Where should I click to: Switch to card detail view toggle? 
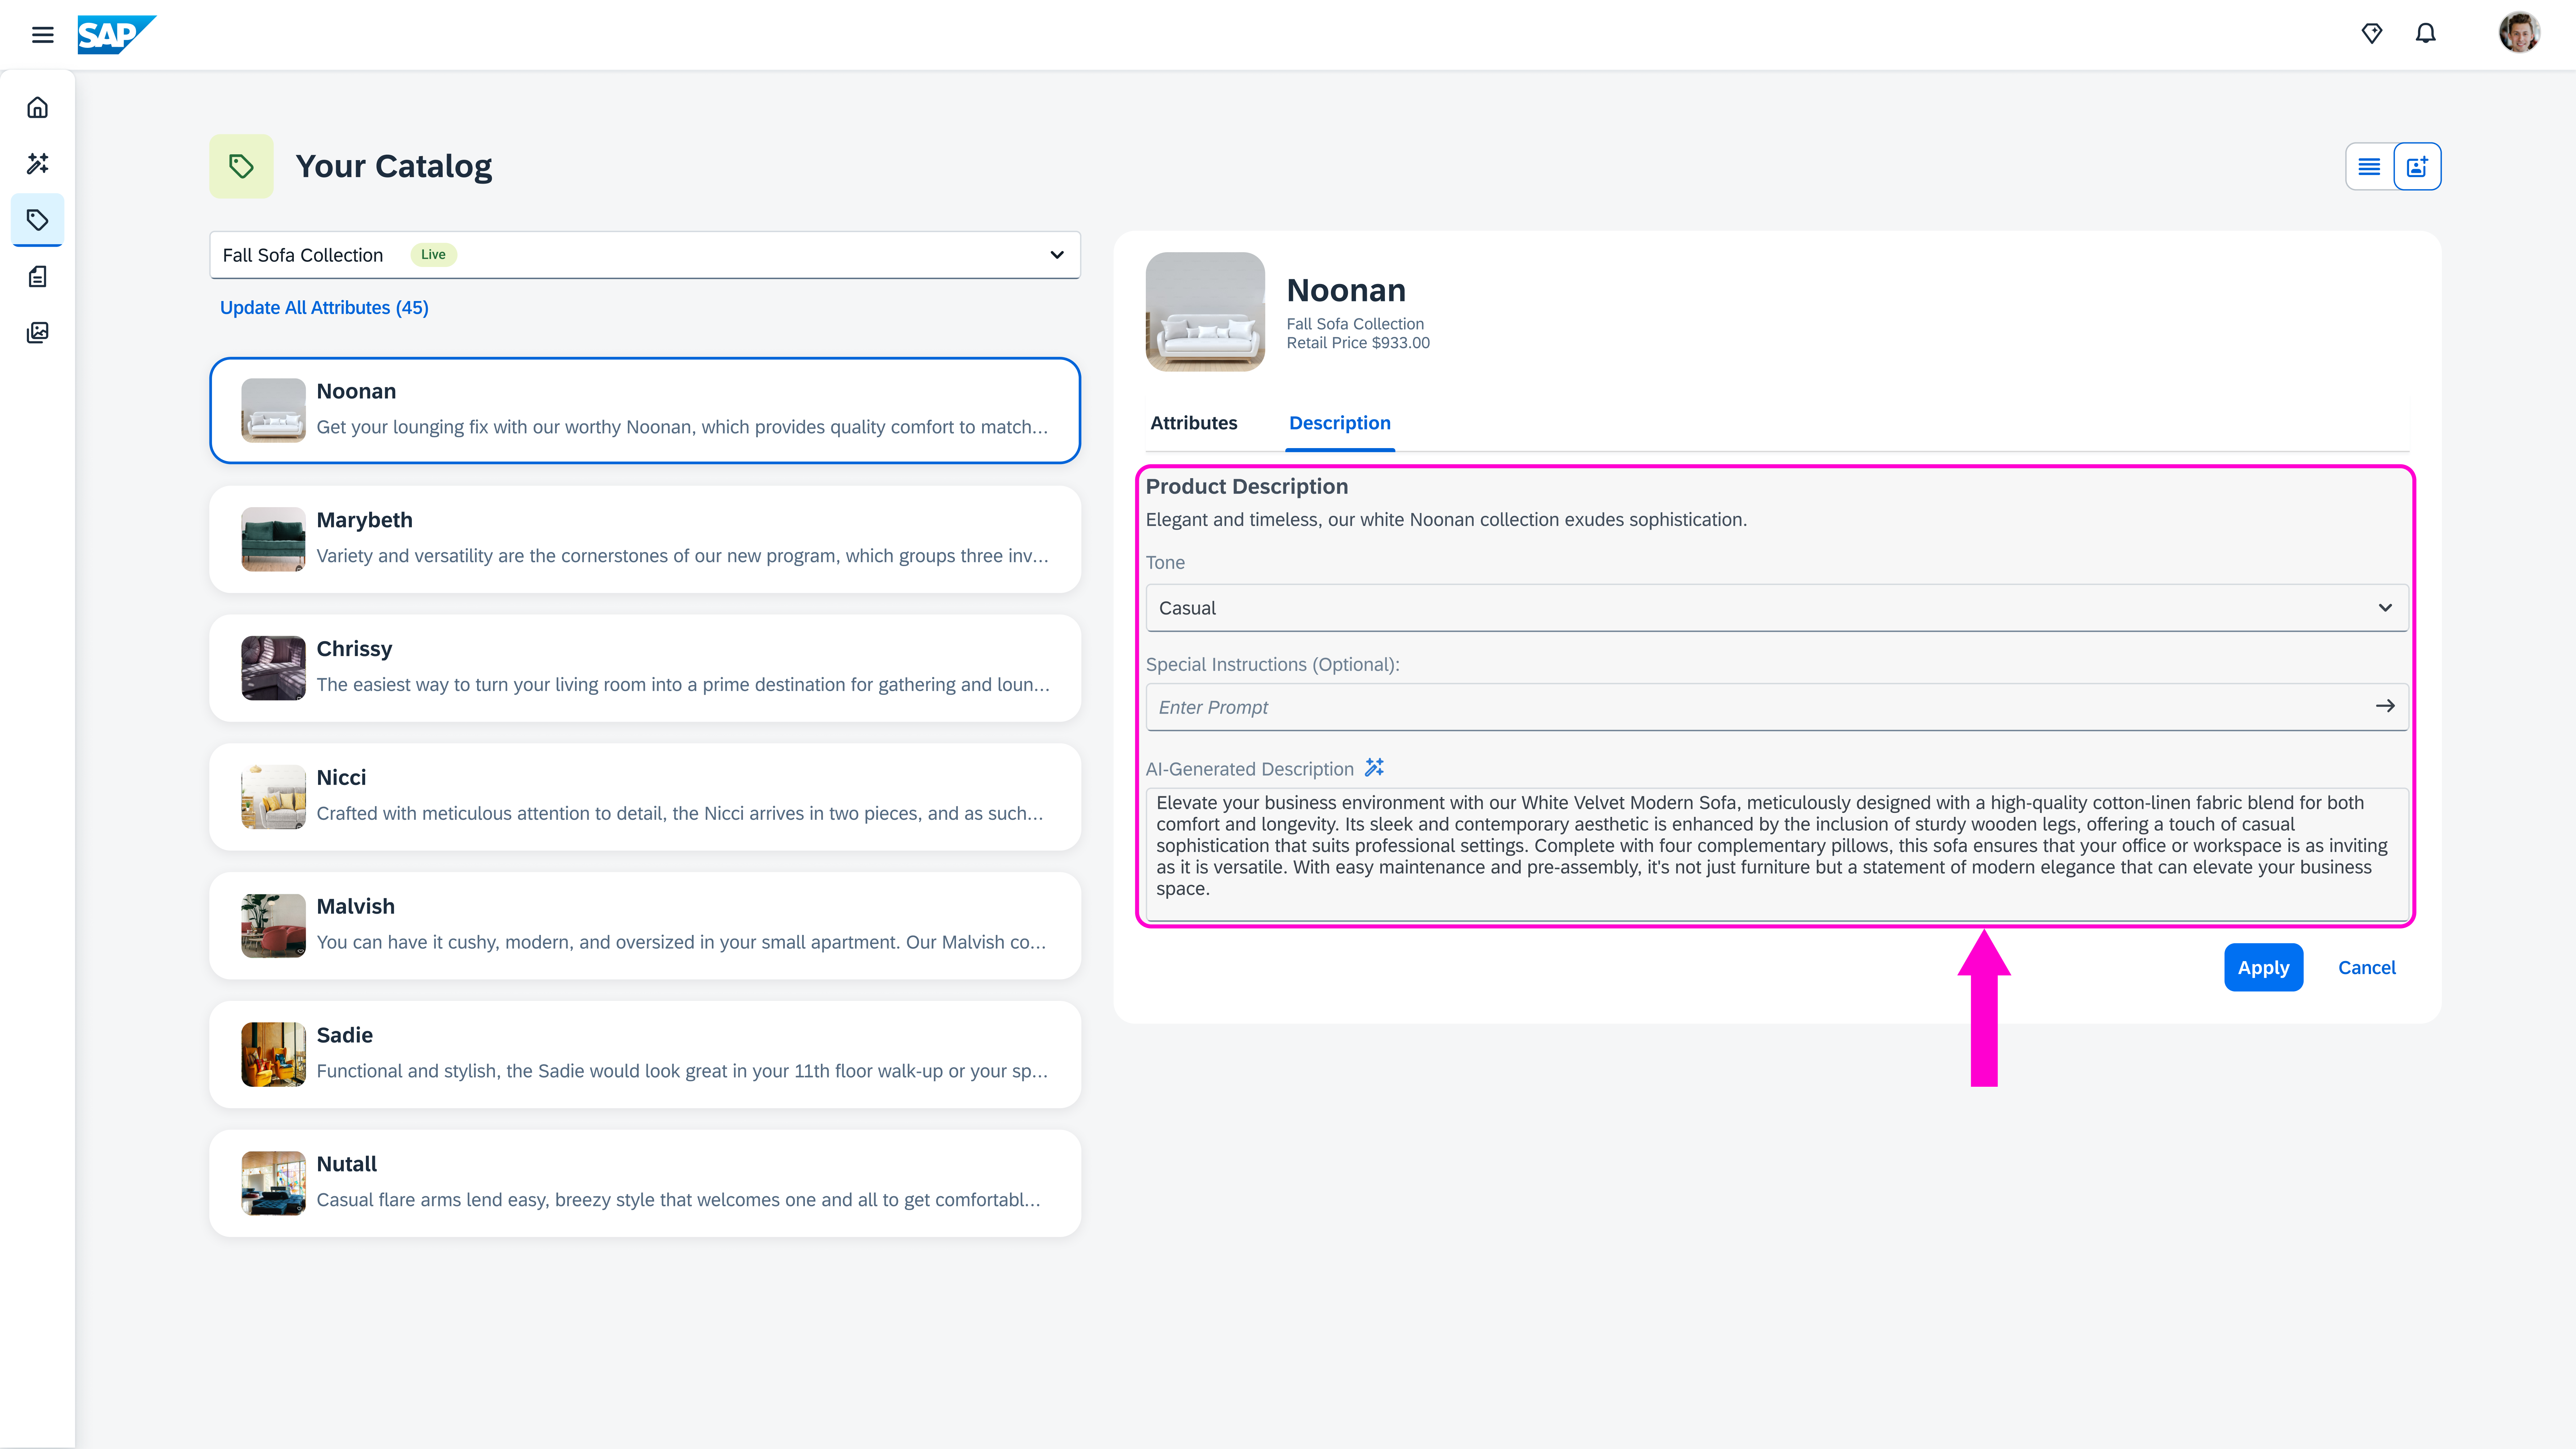coord(2417,166)
